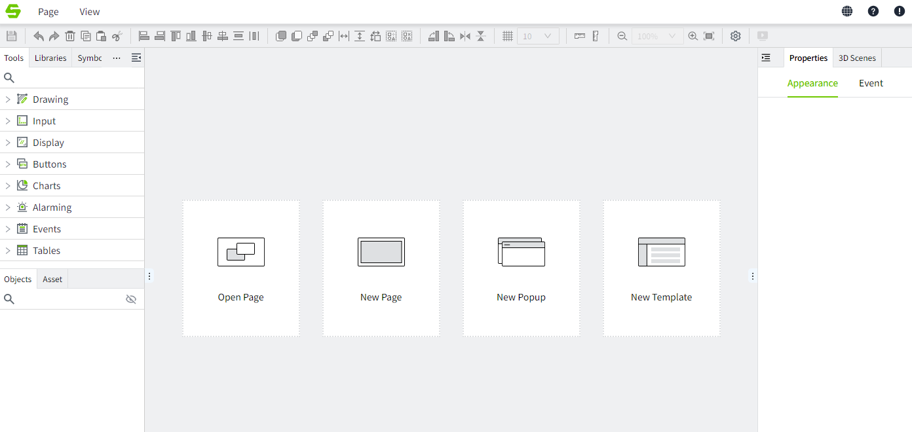
Task: Click the globe language icon
Action: 847,11
